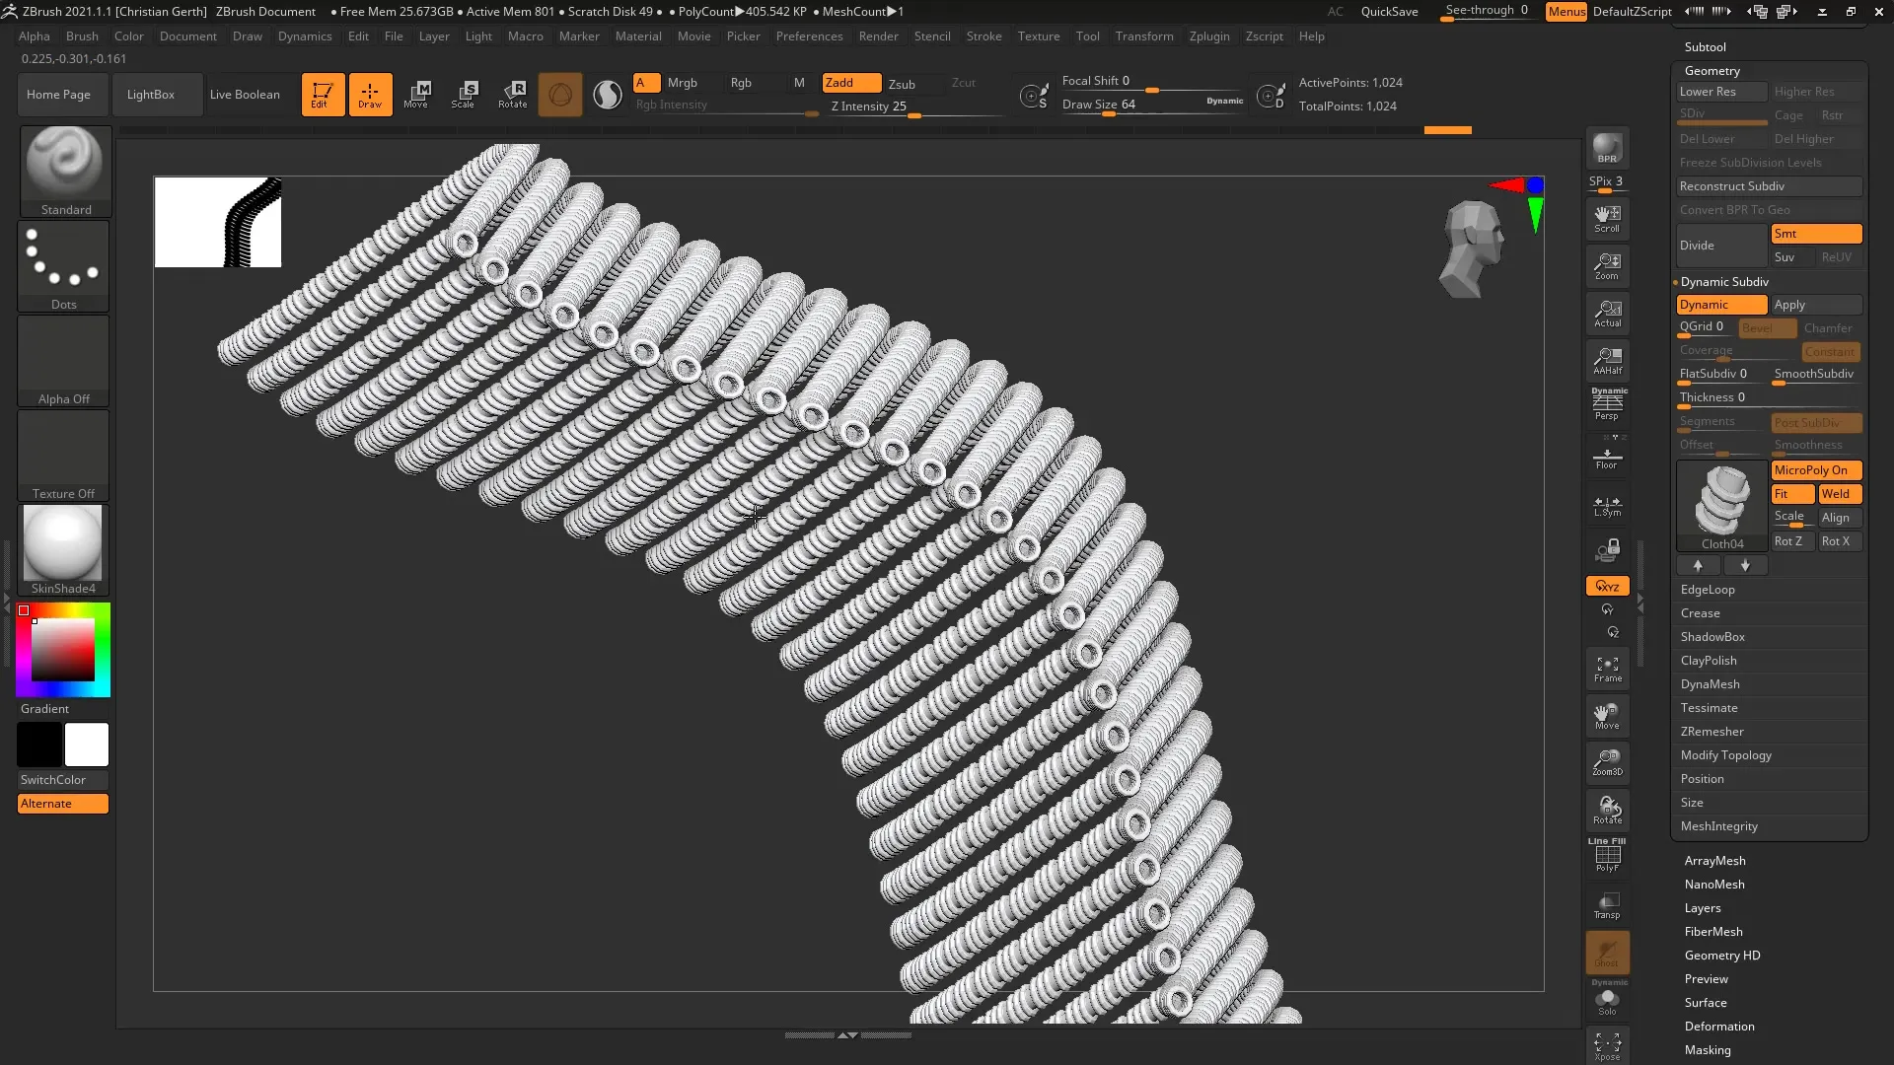Click the QuickSave button

1389,12
